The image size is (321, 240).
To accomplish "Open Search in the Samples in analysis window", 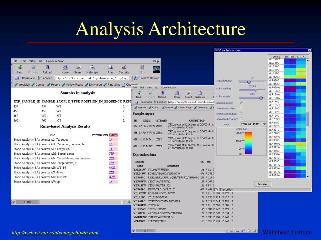I will click(79, 69).
